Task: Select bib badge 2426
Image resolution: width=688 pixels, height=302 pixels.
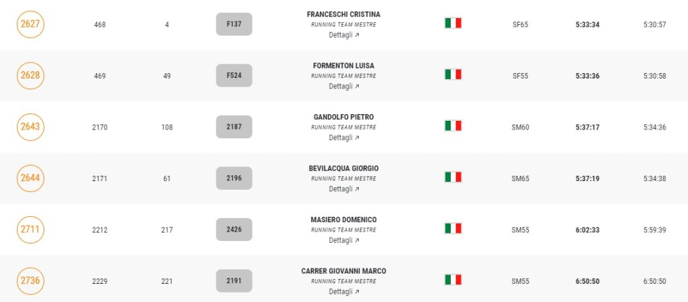Action: pyautogui.click(x=234, y=230)
